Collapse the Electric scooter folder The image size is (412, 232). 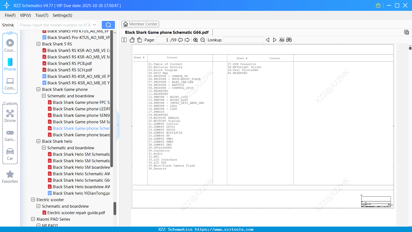[x=33, y=200]
